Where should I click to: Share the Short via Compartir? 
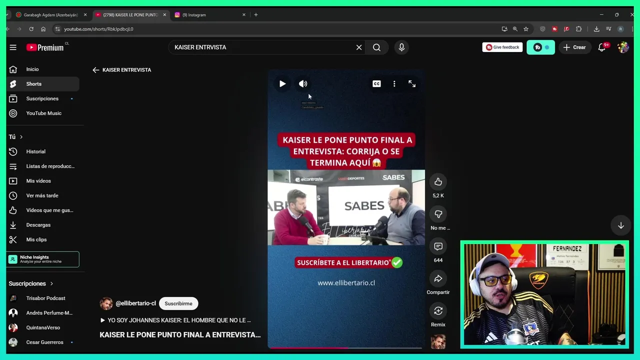(x=438, y=278)
